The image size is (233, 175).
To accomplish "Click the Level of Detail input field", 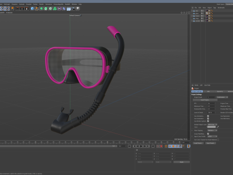I will point(211,113).
